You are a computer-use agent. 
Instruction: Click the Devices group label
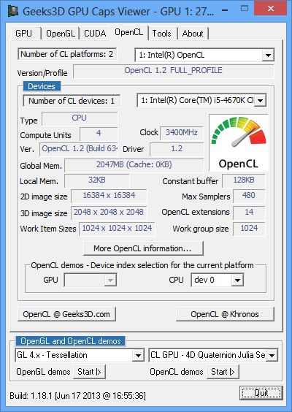(42, 86)
